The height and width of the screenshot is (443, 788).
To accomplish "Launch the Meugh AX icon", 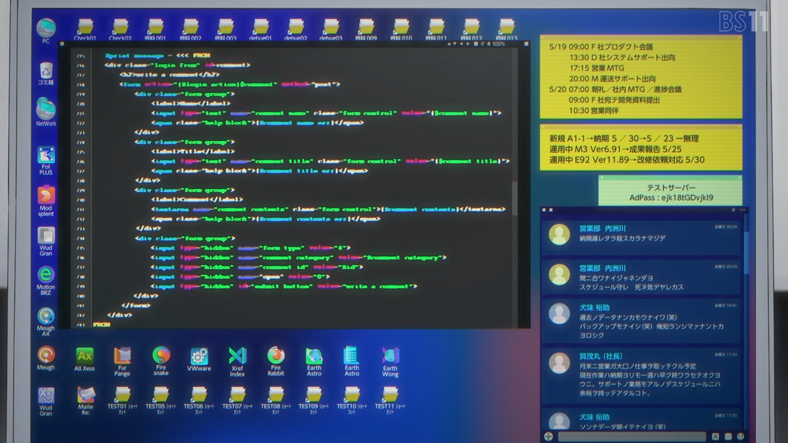I will (46, 322).
